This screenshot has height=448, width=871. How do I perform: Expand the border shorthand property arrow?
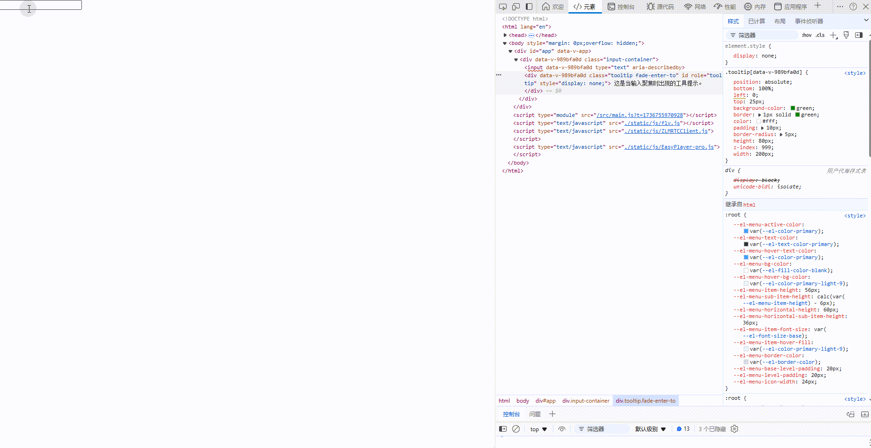click(x=760, y=115)
